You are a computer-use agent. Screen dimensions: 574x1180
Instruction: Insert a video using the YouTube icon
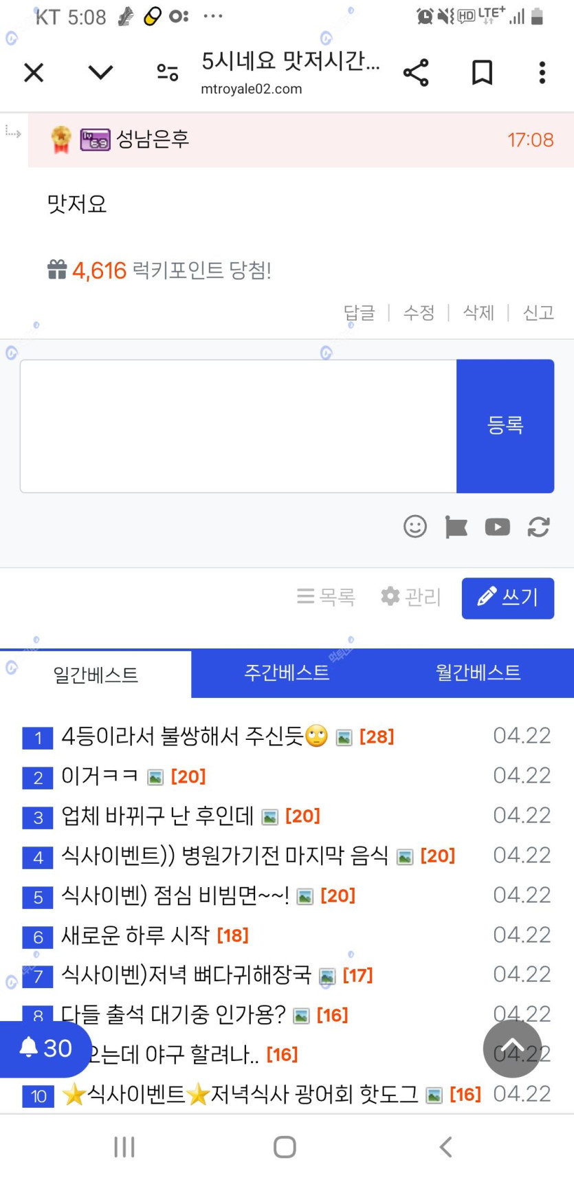pos(497,527)
